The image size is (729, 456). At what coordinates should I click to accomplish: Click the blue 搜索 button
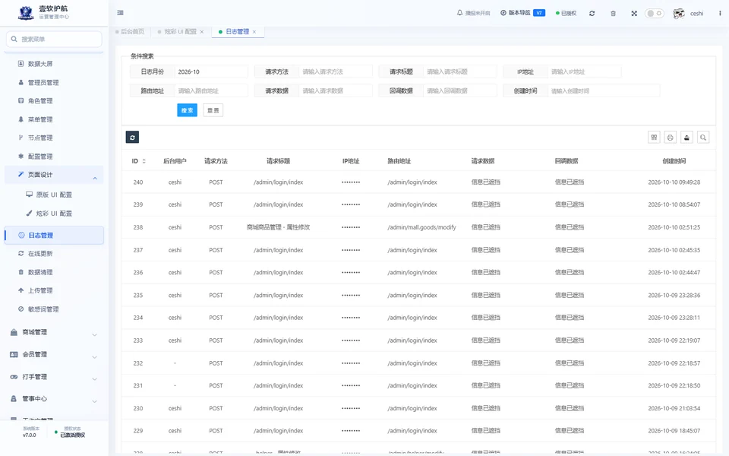pyautogui.click(x=187, y=110)
